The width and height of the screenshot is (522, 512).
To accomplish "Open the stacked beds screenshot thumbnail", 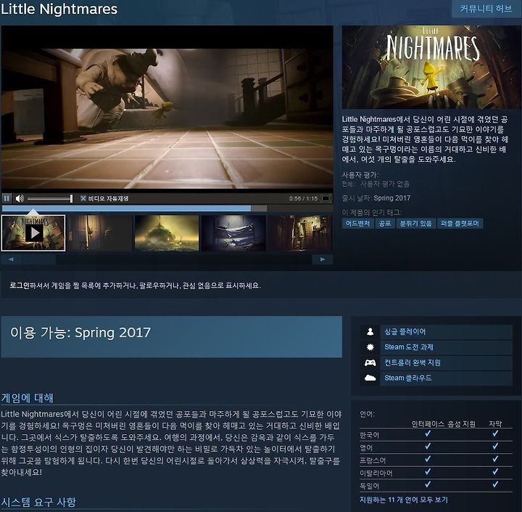I will click(x=233, y=233).
